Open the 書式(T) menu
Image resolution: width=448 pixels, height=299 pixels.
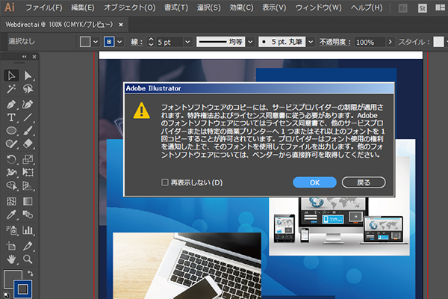[176, 7]
